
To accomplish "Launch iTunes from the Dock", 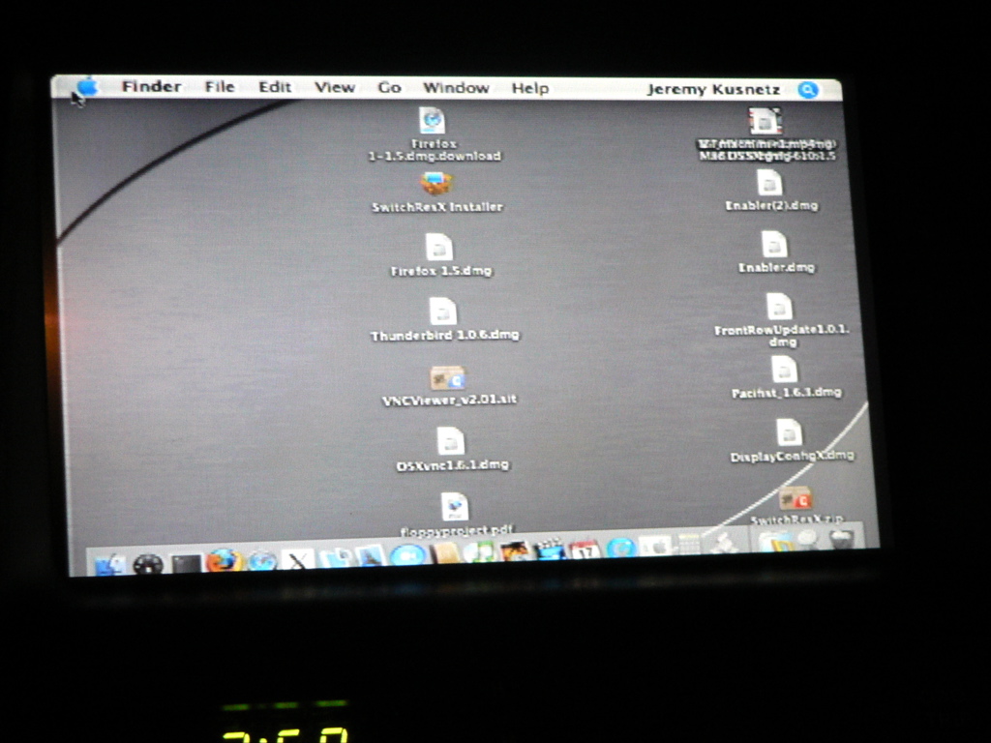I will tap(479, 552).
